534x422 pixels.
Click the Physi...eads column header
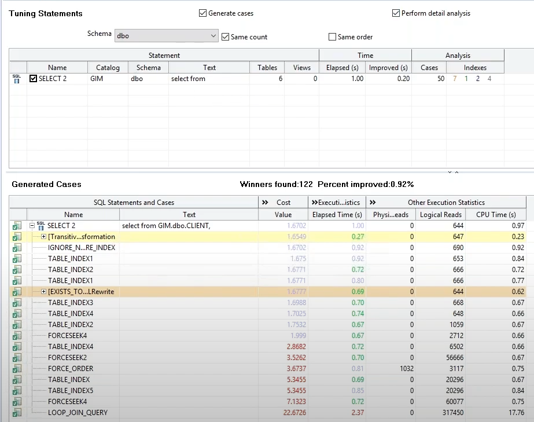point(391,215)
